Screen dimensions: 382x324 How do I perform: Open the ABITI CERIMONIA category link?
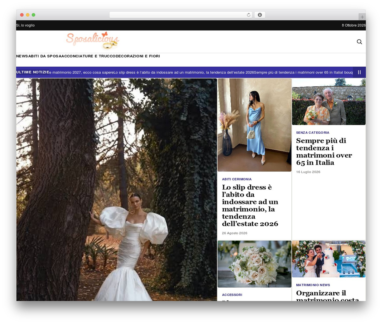click(237, 179)
